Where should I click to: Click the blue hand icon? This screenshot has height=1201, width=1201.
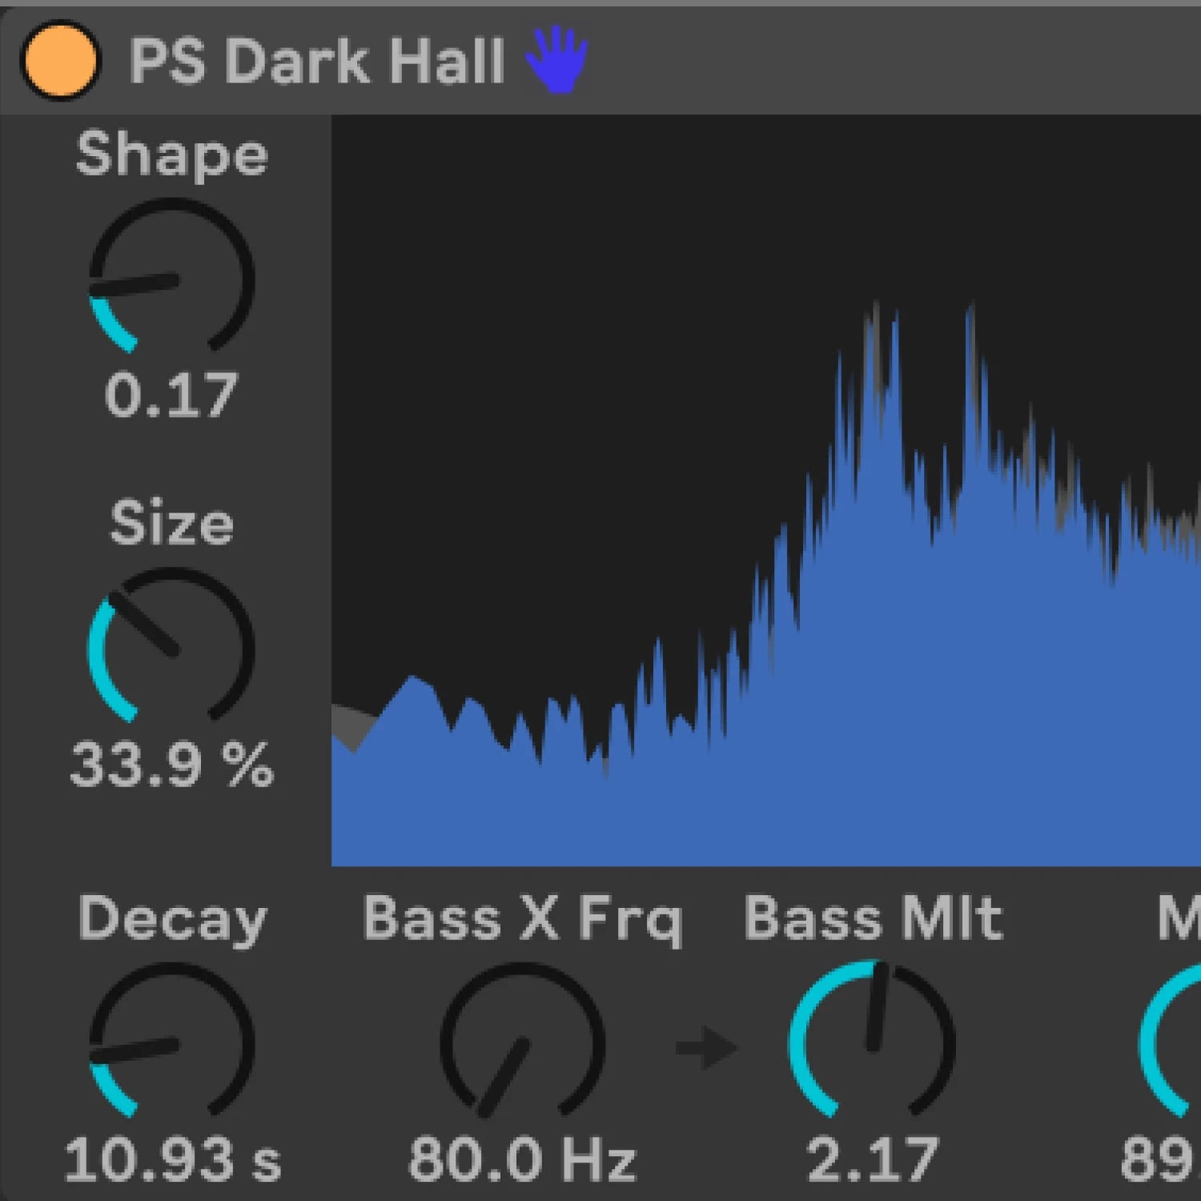tap(556, 60)
